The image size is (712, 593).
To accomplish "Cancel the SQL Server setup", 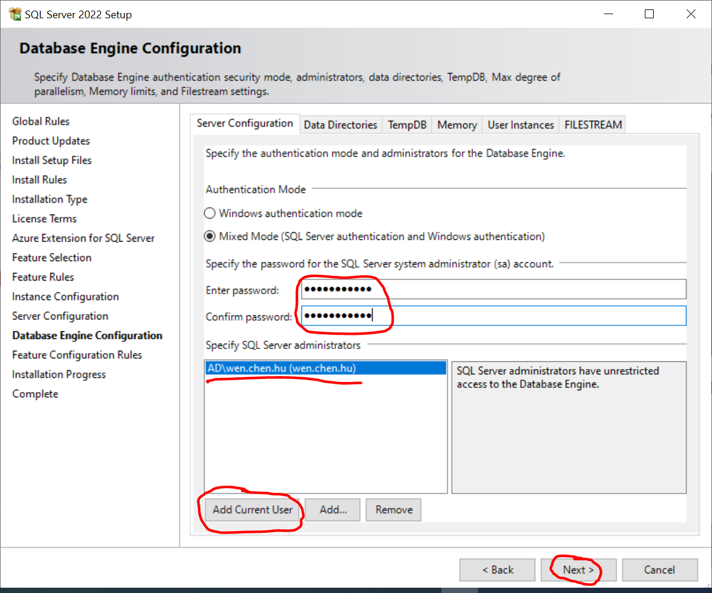I will point(660,570).
